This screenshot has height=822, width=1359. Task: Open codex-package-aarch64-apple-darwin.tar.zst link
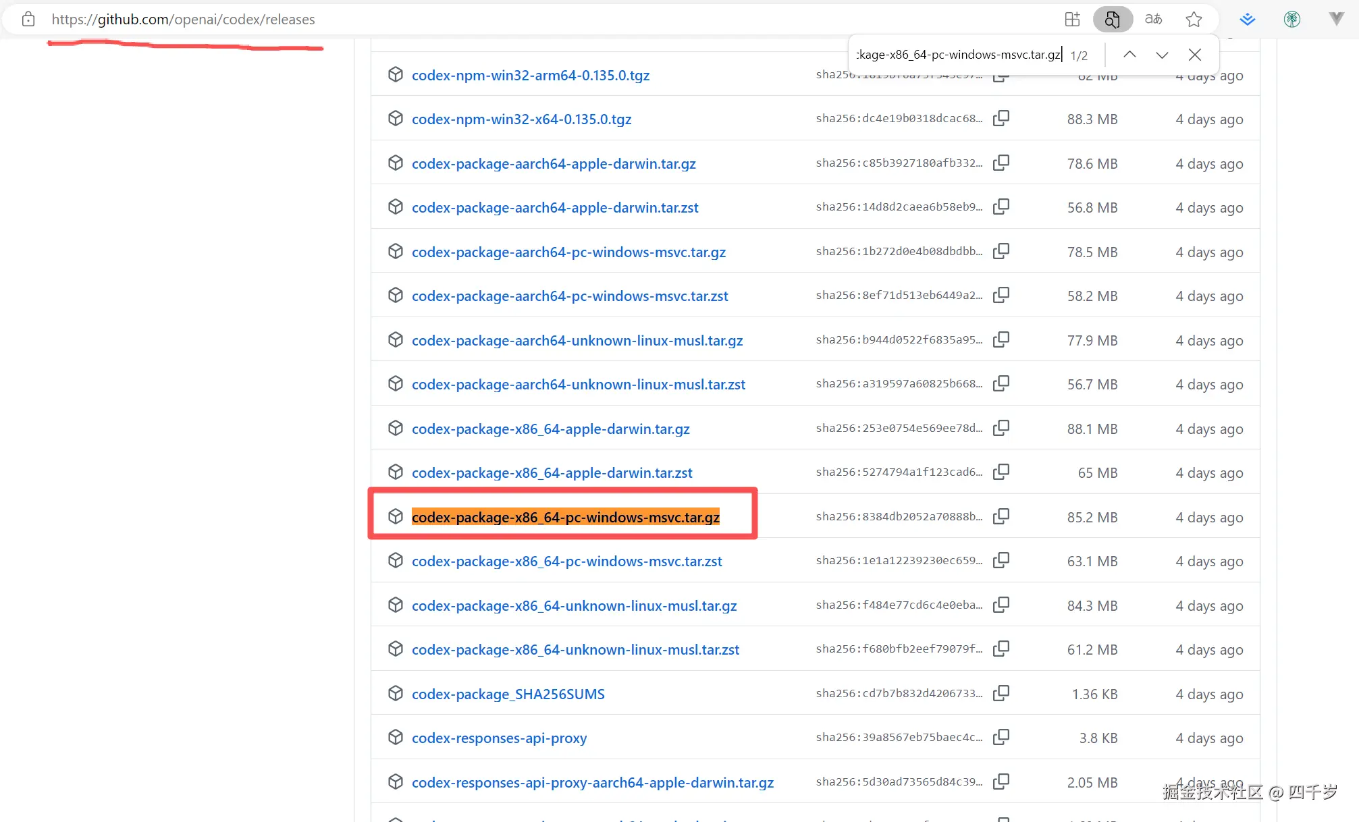click(x=555, y=207)
